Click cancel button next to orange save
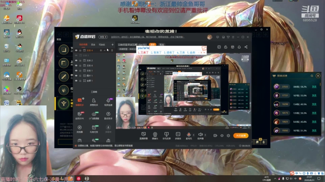Viewport: 325px width, 182px height. click(162, 45)
